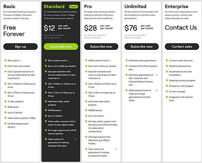202x163 pixels.
Task: Click info icon next to Standard's Train custom AI generators
Action: pos(76,139)
